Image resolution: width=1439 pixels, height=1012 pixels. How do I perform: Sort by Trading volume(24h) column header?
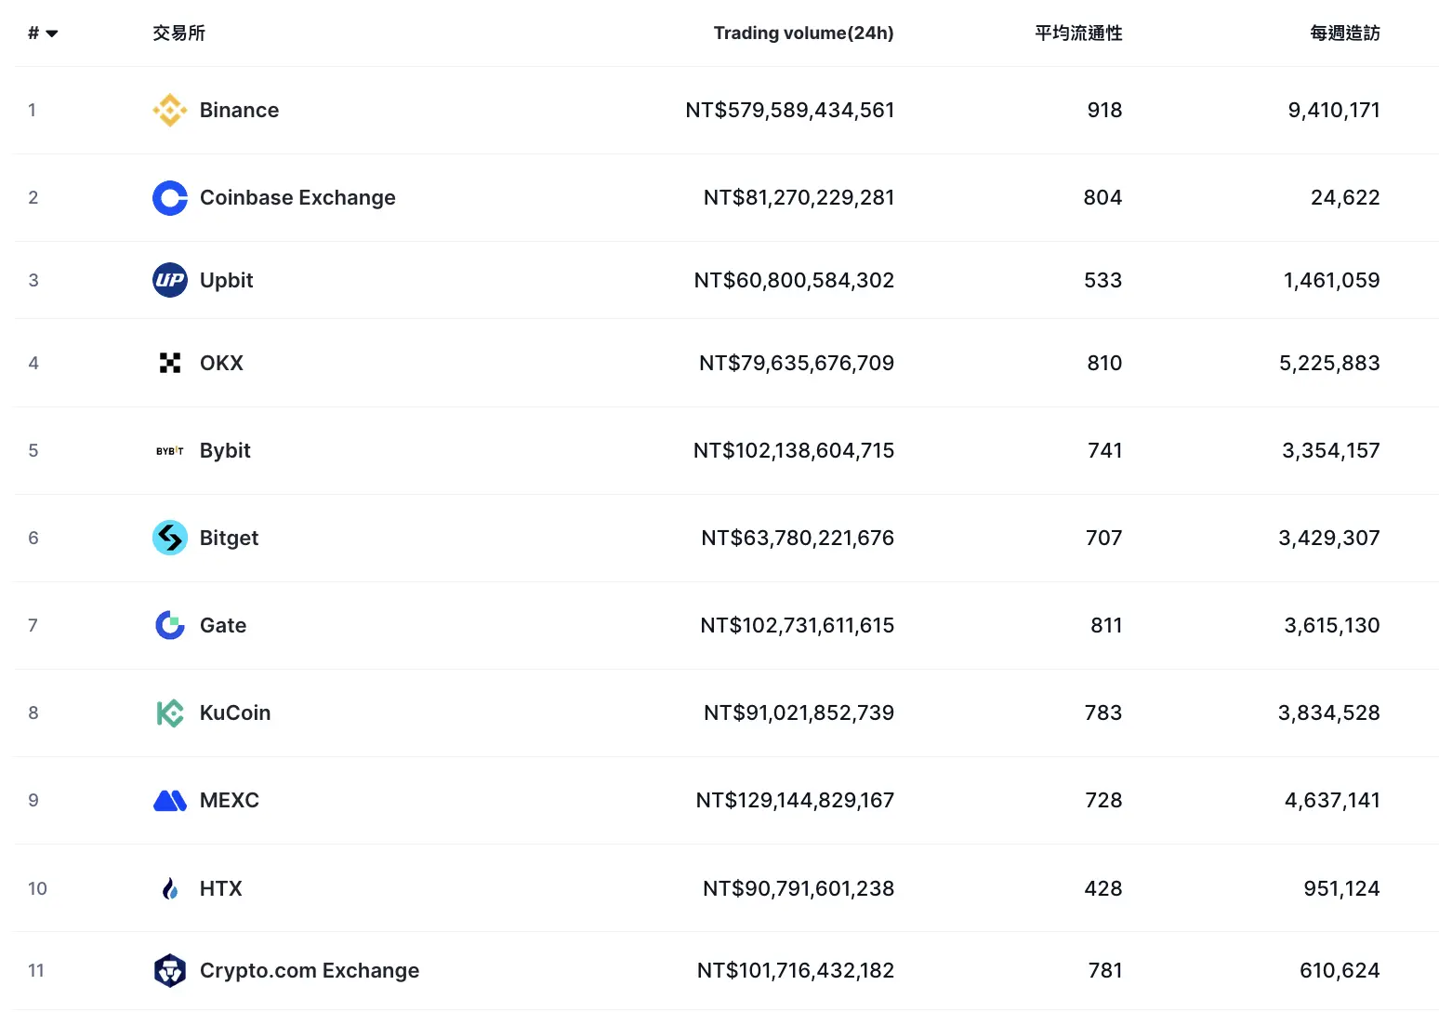pyautogui.click(x=803, y=33)
